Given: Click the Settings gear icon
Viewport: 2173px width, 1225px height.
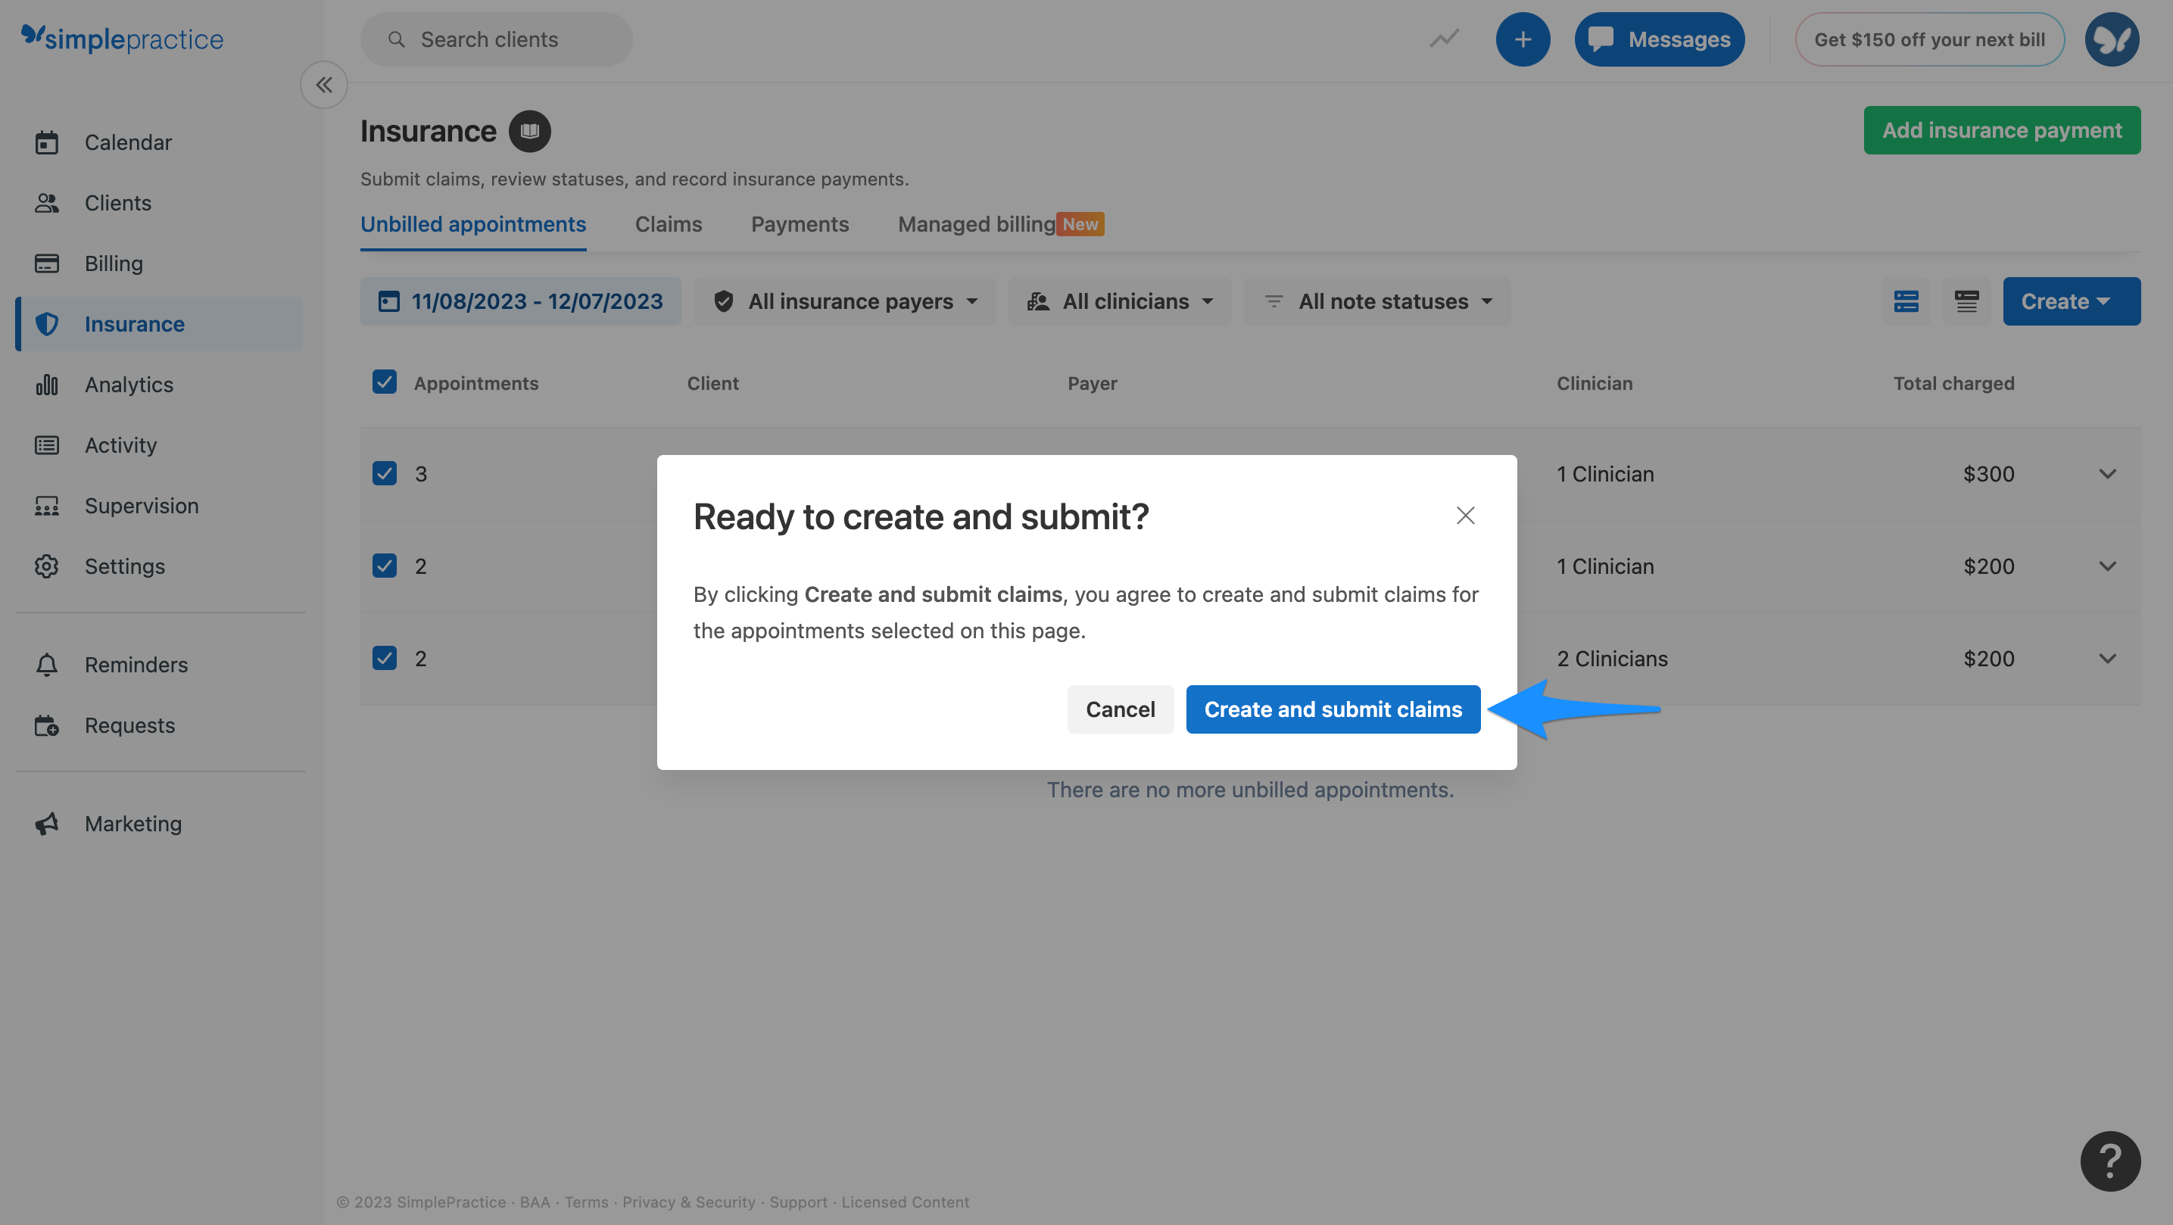Looking at the screenshot, I should point(47,566).
